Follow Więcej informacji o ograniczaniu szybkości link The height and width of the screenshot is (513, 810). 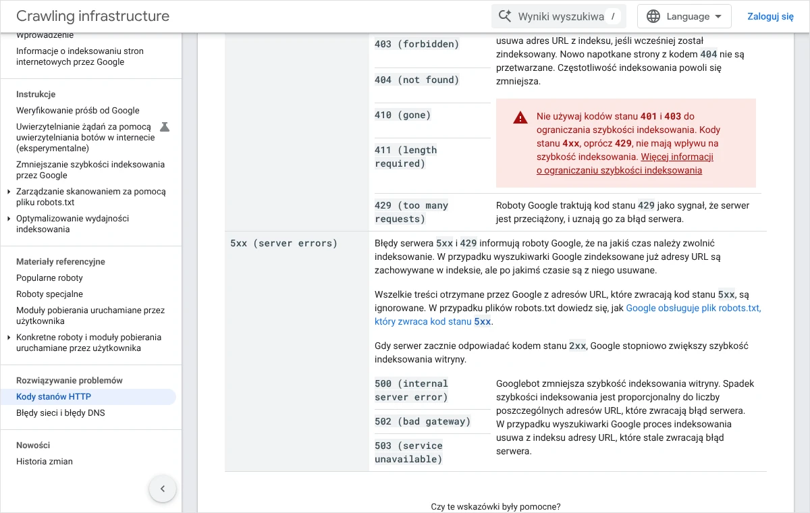click(x=624, y=163)
